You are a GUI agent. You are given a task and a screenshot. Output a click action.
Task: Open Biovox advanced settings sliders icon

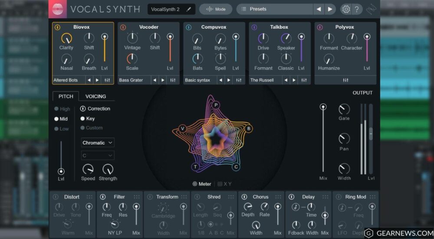coord(107,80)
